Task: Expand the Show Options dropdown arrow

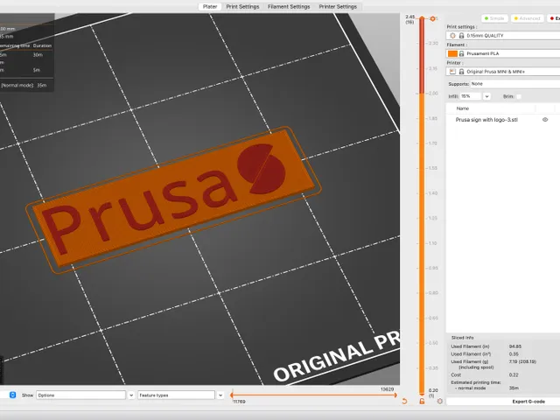Action: (x=131, y=395)
